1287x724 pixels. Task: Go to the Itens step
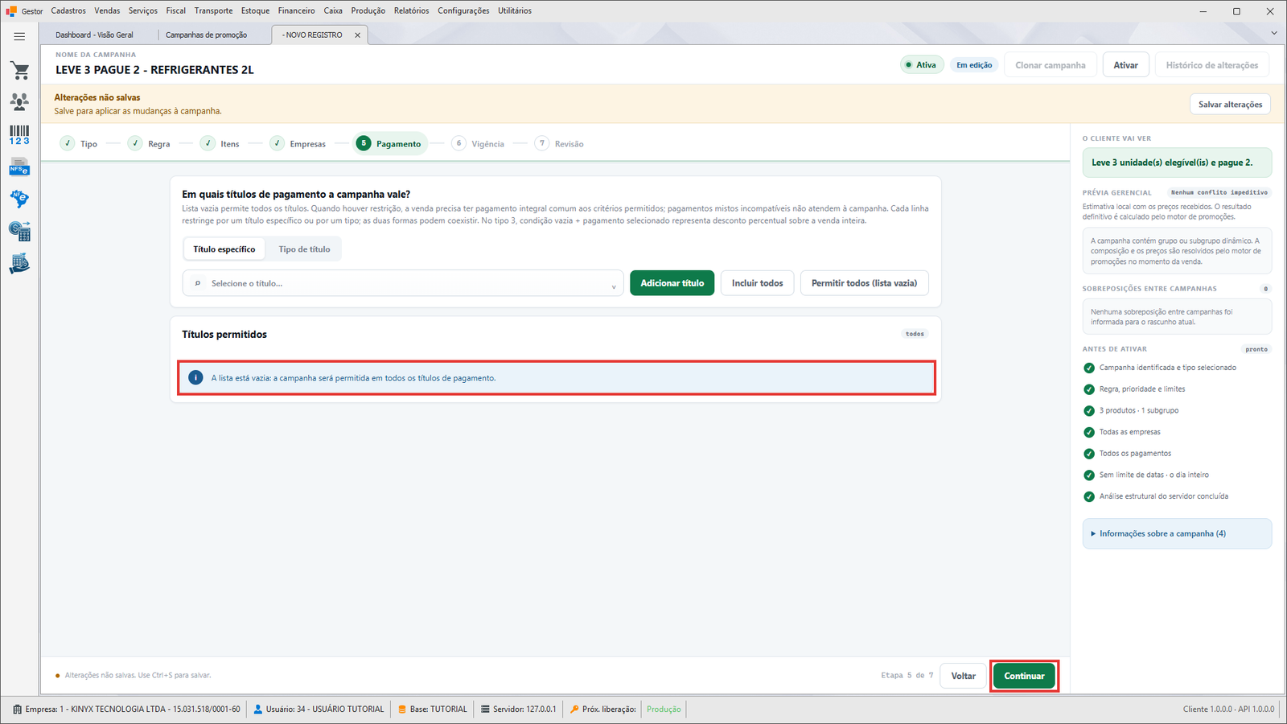(220, 143)
